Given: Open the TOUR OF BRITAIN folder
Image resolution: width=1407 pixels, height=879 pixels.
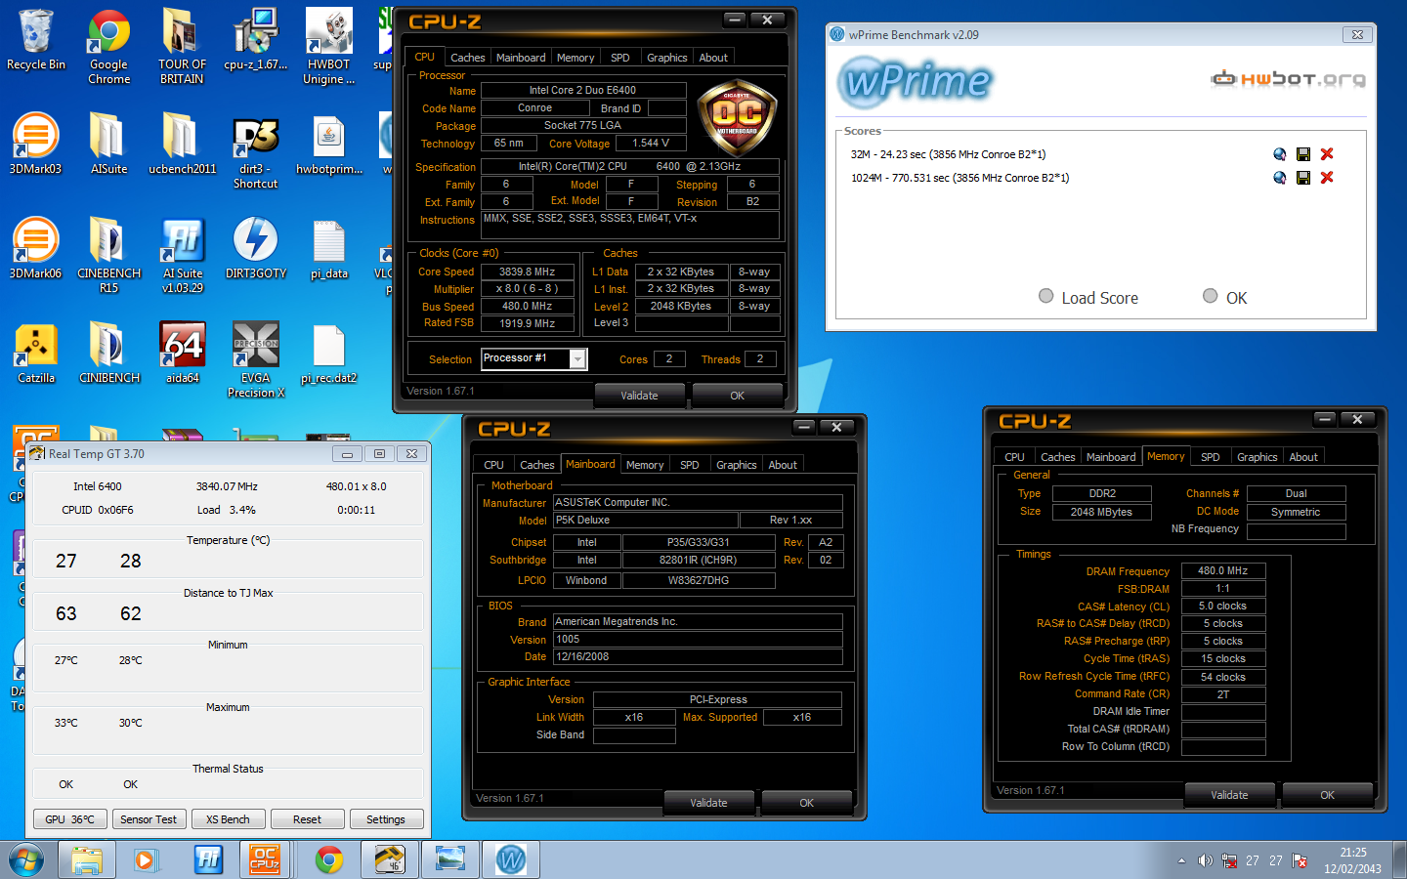Looking at the screenshot, I should pos(182,47).
